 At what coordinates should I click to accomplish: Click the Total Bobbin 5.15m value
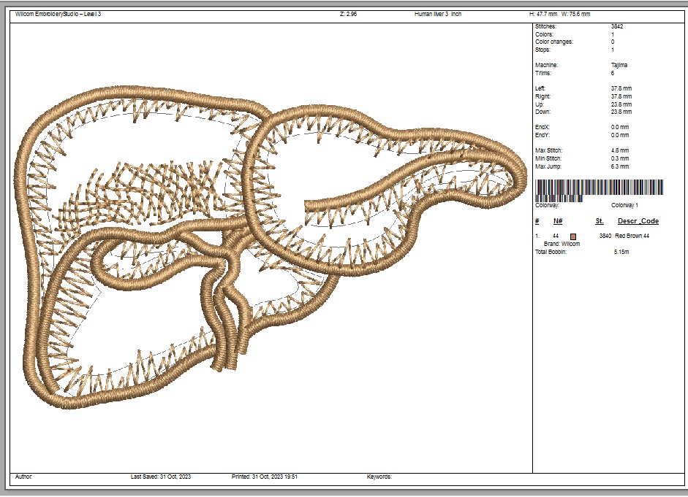tap(622, 252)
